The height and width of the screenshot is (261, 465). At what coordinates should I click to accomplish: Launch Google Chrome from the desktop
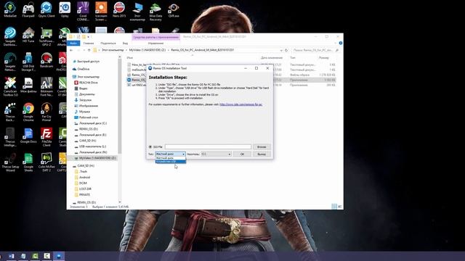(x=28, y=112)
